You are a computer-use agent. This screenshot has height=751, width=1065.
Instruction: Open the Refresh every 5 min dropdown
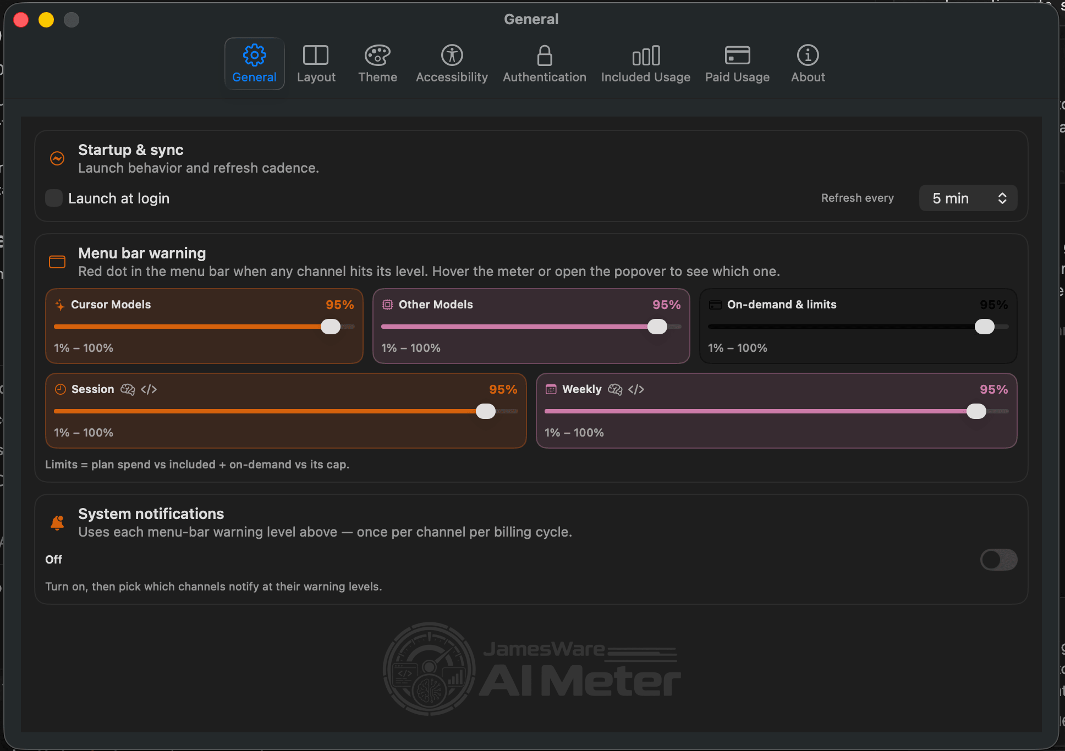pos(968,198)
